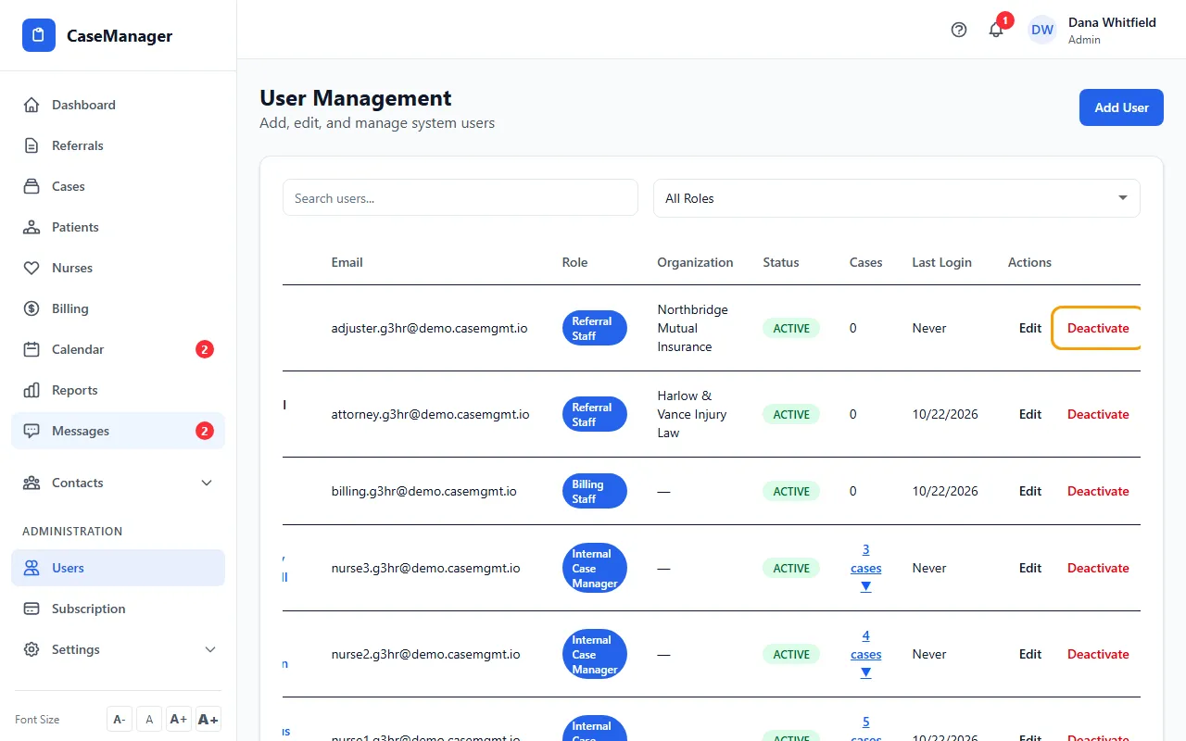Image resolution: width=1186 pixels, height=741 pixels.
Task: Expand the Contacts submenu chevron
Action: pyautogui.click(x=207, y=483)
